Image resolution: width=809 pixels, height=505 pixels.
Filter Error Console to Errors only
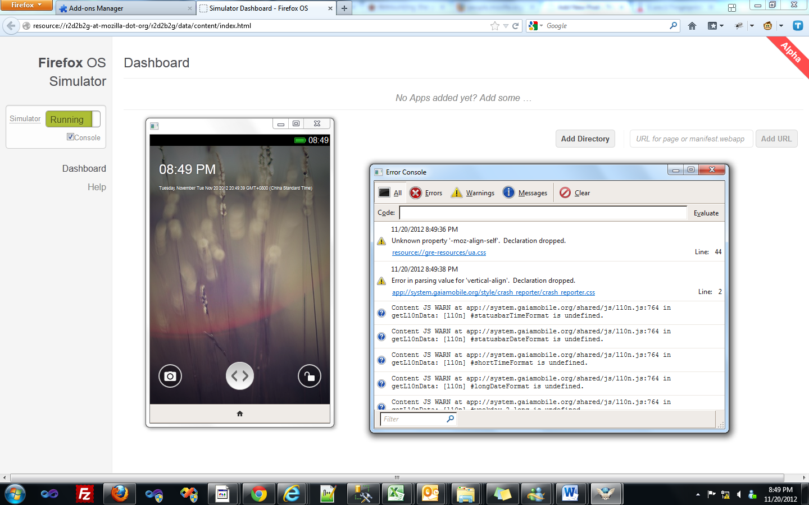[426, 192]
